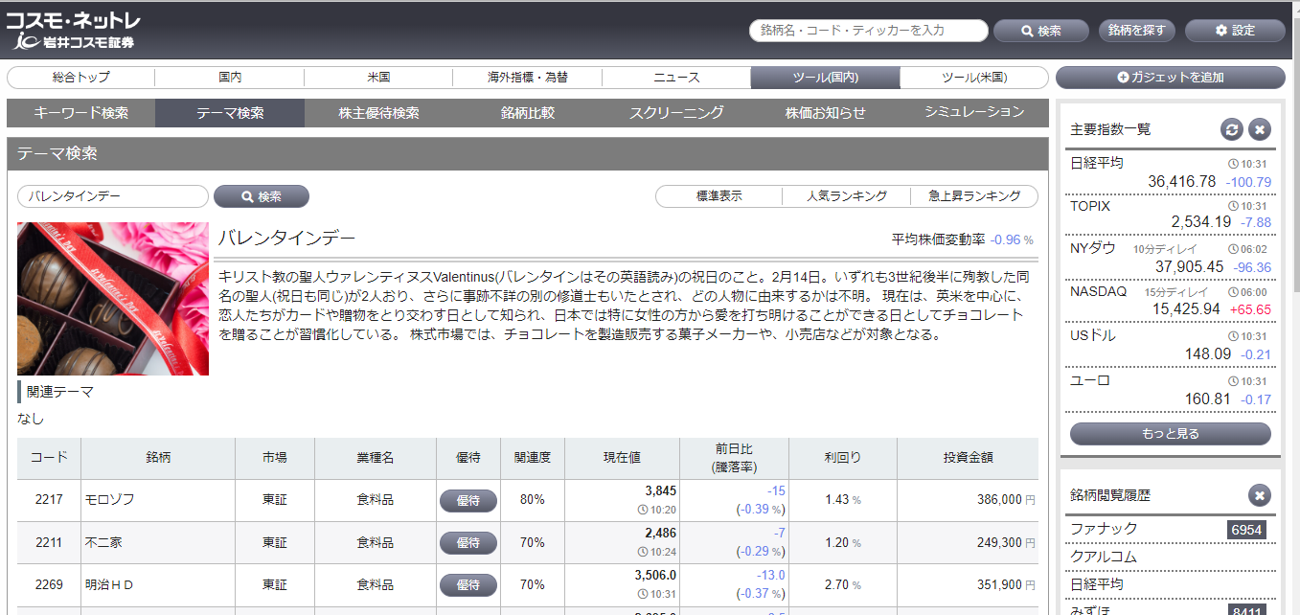This screenshot has height=615, width=1300.
Task: Click 優待 button for 不二家
Action: [468, 543]
